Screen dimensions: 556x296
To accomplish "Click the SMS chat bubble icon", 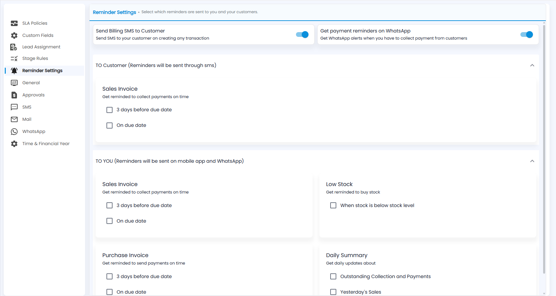I will [x=14, y=107].
